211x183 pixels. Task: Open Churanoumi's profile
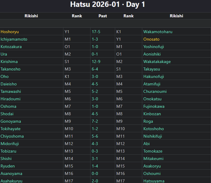pyautogui.click(x=155, y=91)
